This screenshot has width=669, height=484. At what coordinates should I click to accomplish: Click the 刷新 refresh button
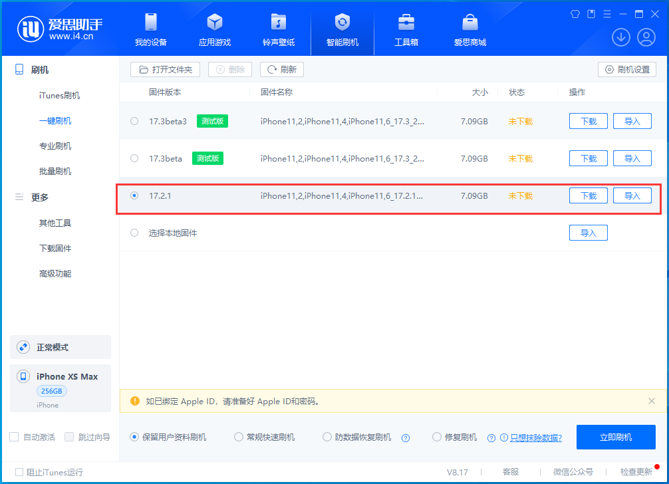click(x=282, y=69)
